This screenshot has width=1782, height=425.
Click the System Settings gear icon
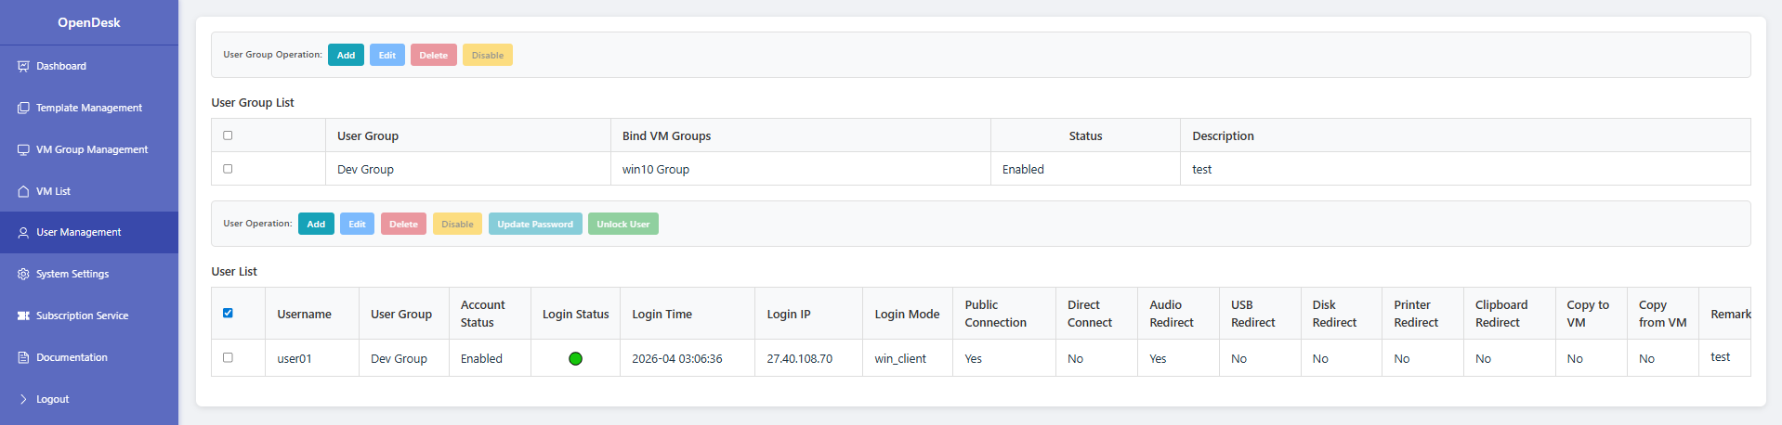click(23, 274)
